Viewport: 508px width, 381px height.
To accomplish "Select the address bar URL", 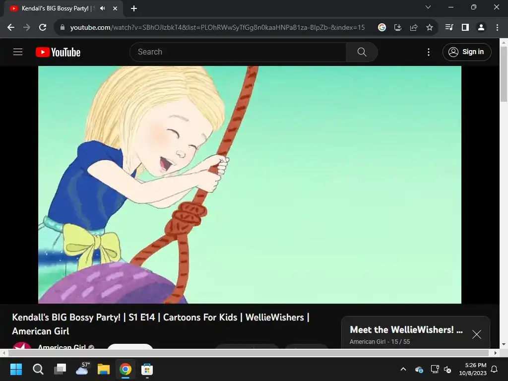I will [217, 28].
